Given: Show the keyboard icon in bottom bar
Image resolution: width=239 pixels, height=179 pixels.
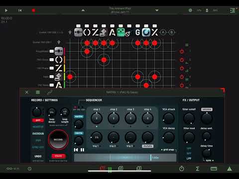Looking at the screenshot, I should [214, 169].
